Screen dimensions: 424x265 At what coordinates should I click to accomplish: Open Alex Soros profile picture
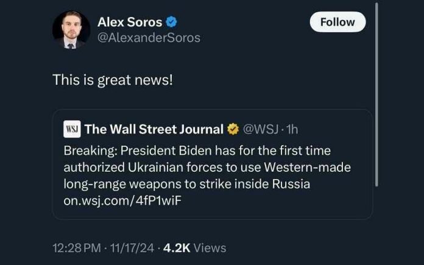tap(71, 30)
